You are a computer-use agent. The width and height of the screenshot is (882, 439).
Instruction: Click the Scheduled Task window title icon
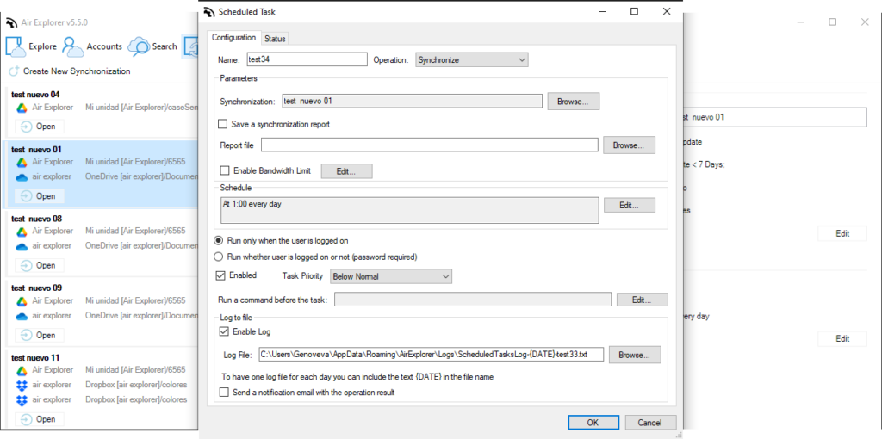click(x=209, y=12)
